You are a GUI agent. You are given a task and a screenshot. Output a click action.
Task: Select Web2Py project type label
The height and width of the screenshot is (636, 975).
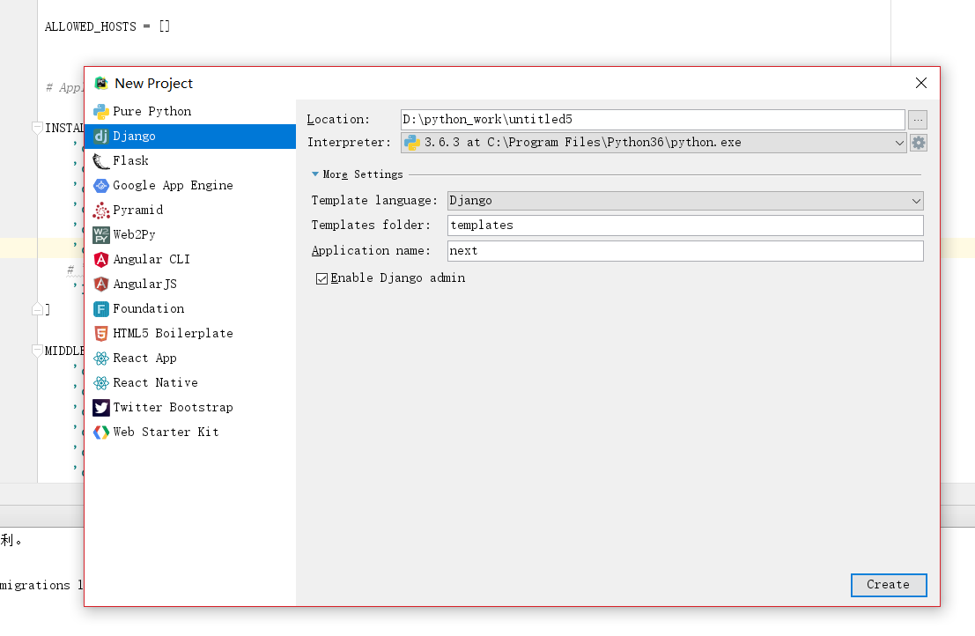[x=134, y=235]
